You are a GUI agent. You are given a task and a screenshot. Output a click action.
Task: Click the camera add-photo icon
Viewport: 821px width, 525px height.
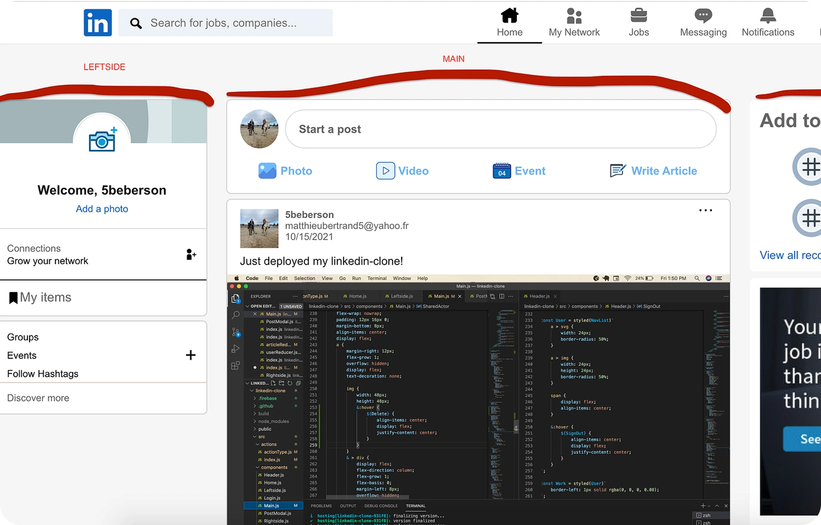(102, 140)
